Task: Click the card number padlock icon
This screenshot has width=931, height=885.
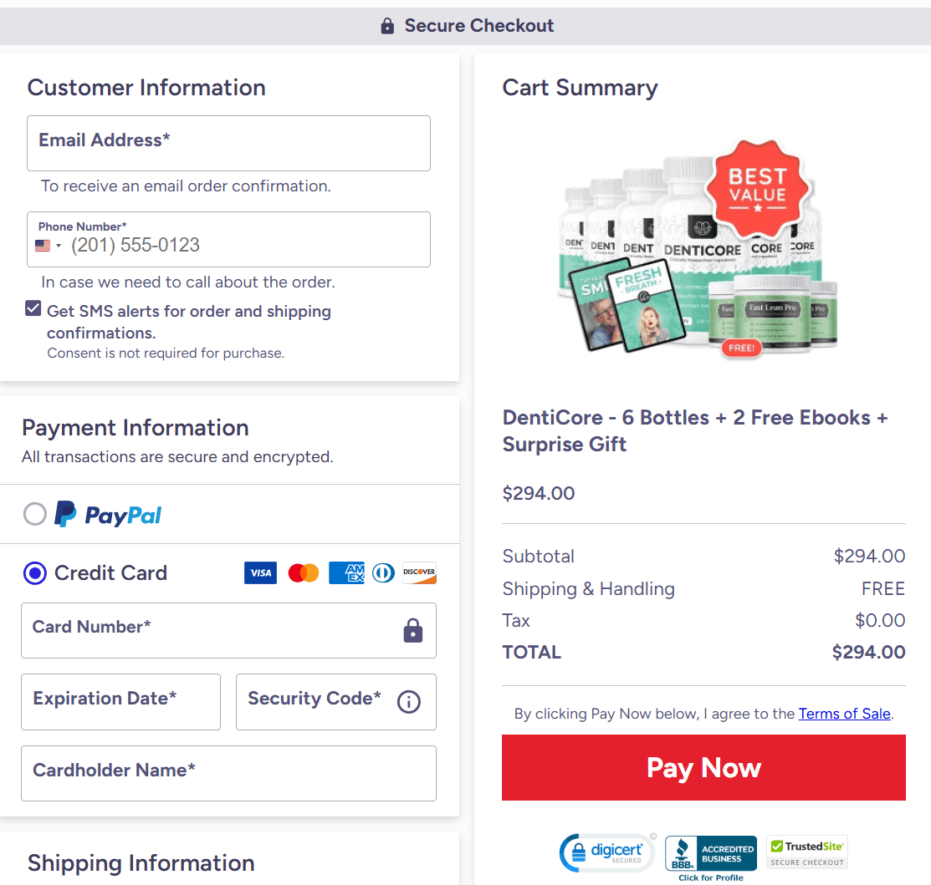Action: click(413, 631)
